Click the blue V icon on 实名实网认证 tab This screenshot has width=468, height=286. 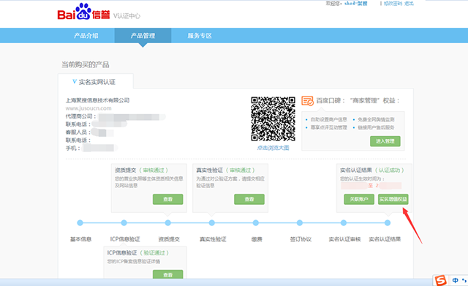tap(75, 81)
